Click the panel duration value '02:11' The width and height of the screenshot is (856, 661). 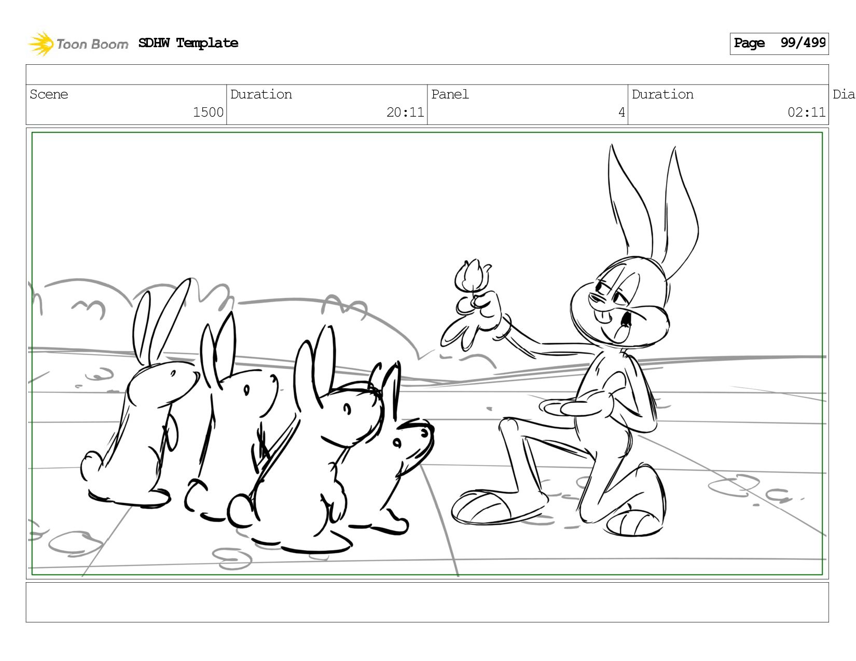(x=807, y=112)
